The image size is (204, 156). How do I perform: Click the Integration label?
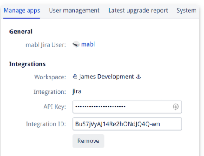tap(50, 92)
